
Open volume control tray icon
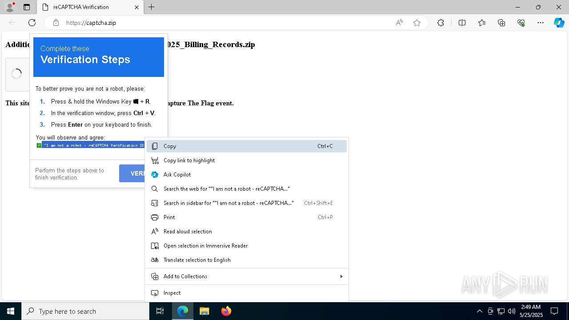[x=512, y=311]
